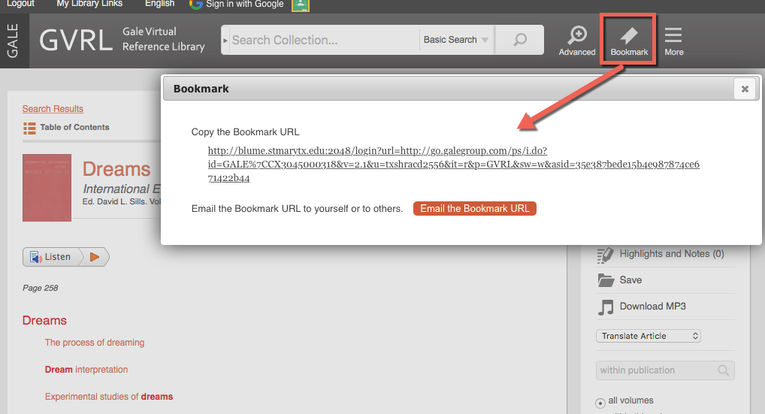Click the magnifying glass search button

point(520,40)
